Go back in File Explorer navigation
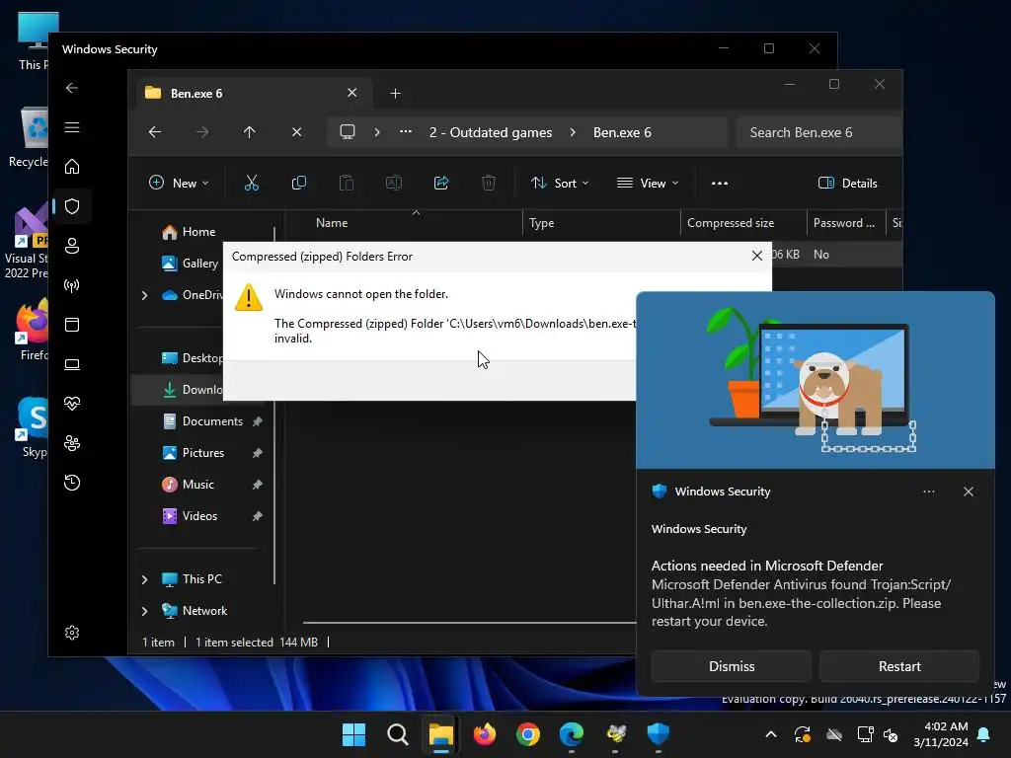The height and width of the screenshot is (758, 1011). pos(155,132)
